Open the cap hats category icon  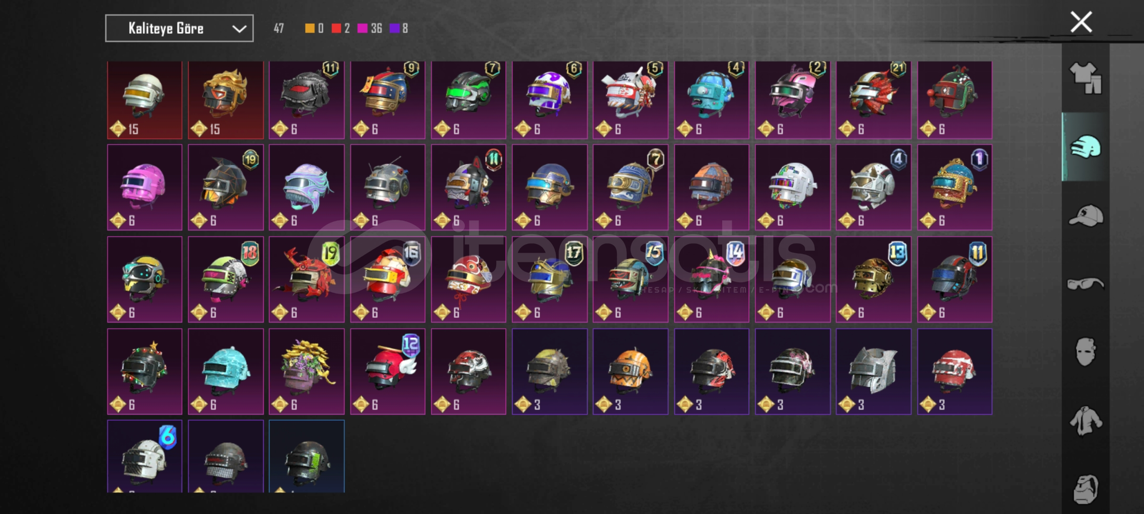(x=1085, y=216)
